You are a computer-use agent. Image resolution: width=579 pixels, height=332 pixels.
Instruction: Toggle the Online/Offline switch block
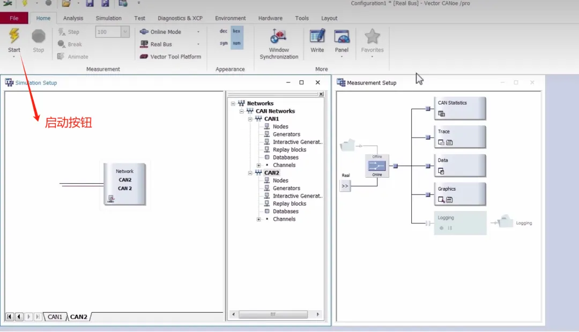point(377,165)
